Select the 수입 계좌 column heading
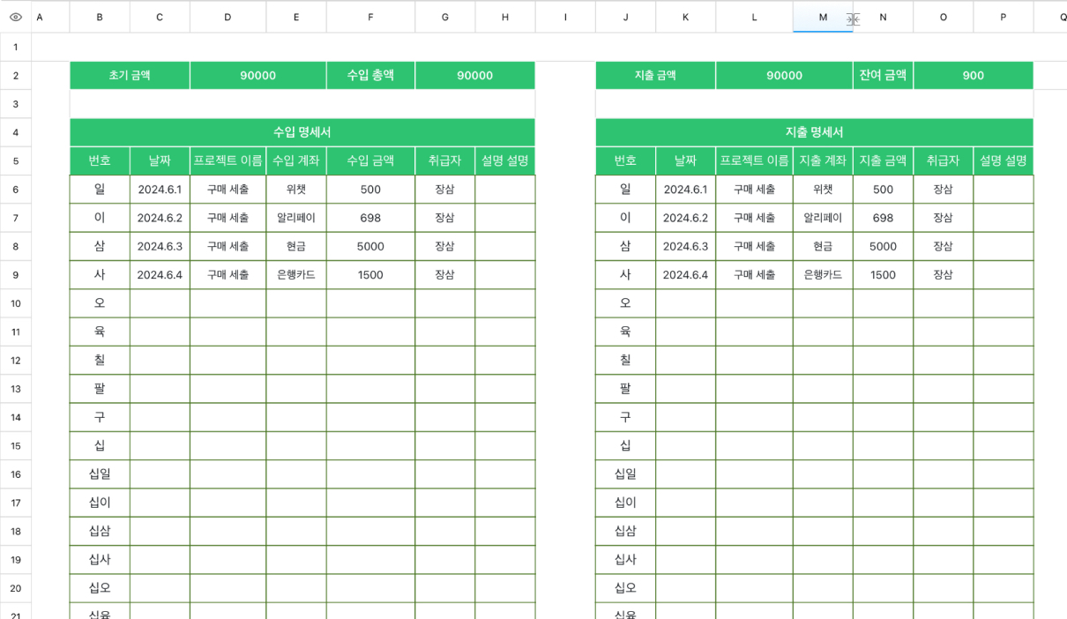Screen dimensions: 1067x619 click(296, 161)
